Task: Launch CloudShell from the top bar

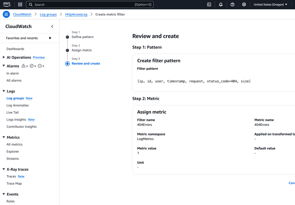Action: (x=209, y=5)
